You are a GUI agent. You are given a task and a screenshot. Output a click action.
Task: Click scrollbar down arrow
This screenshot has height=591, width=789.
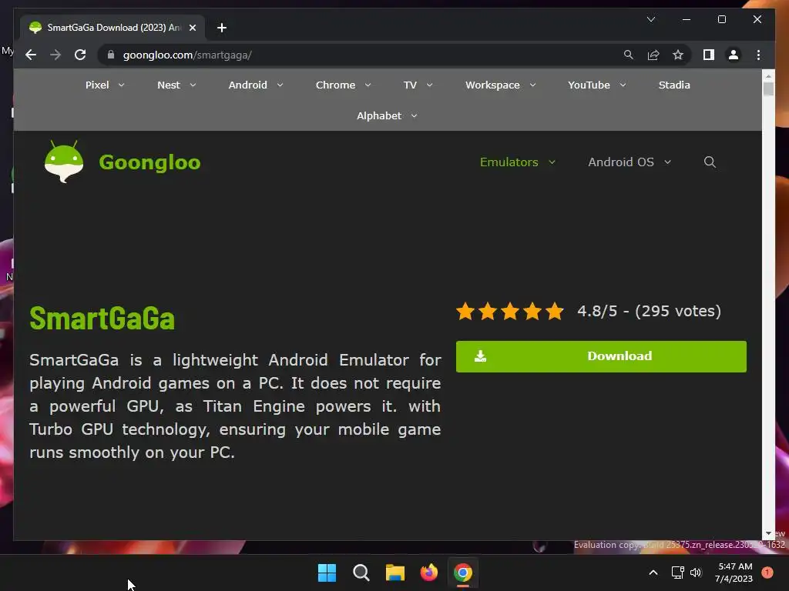click(768, 534)
